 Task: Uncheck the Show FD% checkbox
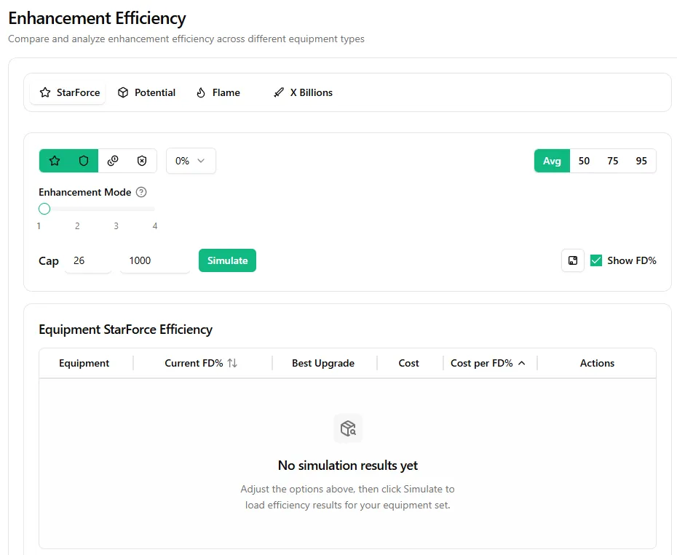click(595, 260)
